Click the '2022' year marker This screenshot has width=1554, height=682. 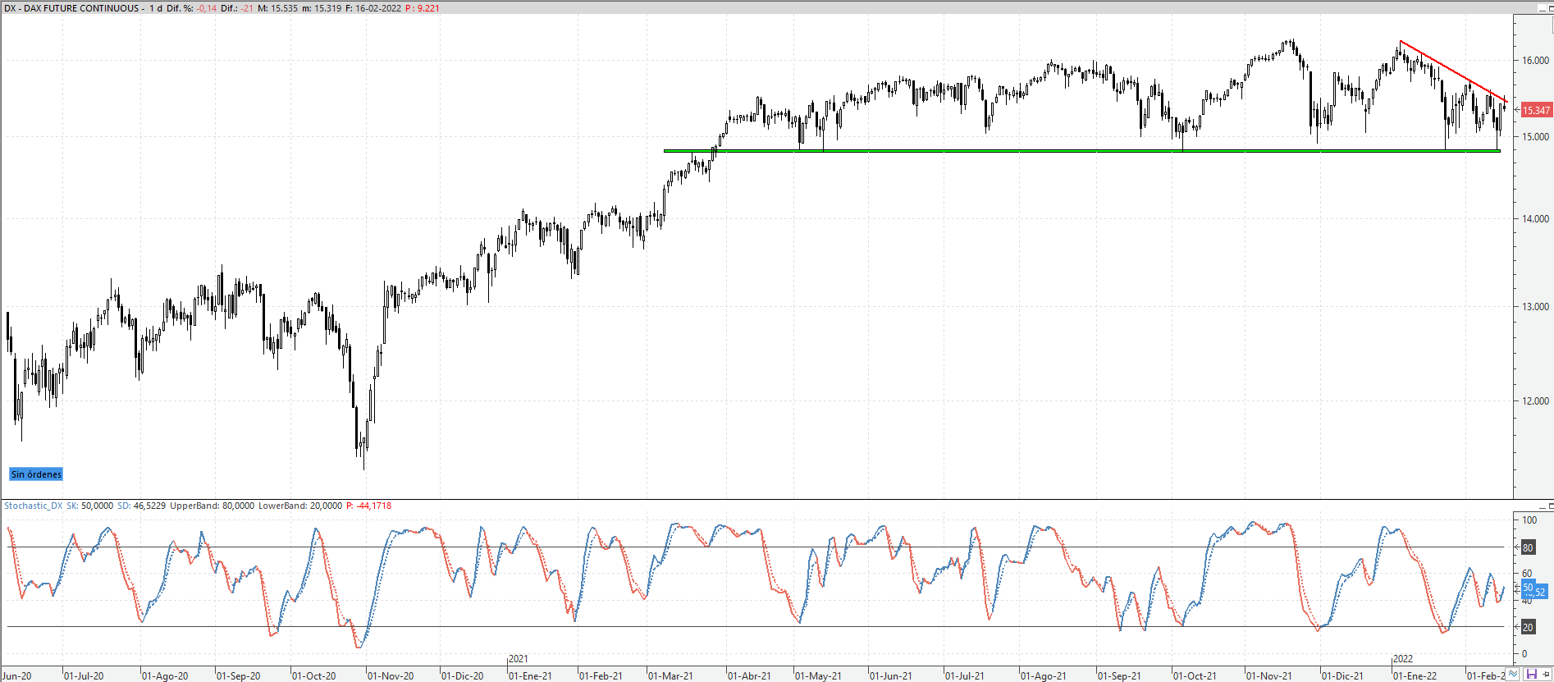pyautogui.click(x=1404, y=659)
